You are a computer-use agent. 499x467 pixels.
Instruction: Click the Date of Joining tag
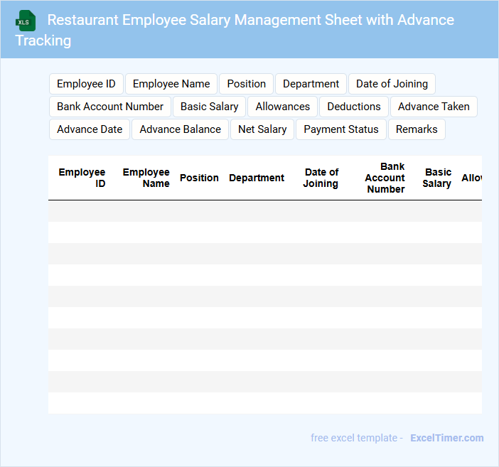point(392,84)
